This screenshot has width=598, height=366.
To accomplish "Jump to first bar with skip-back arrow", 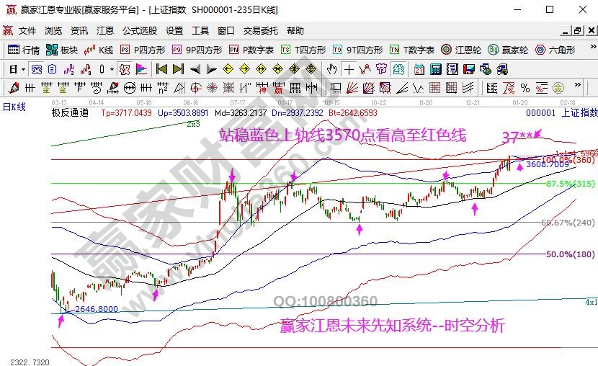I will coord(161,69).
